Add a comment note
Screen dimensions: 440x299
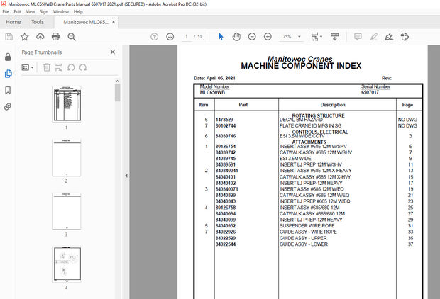pyautogui.click(x=358, y=37)
